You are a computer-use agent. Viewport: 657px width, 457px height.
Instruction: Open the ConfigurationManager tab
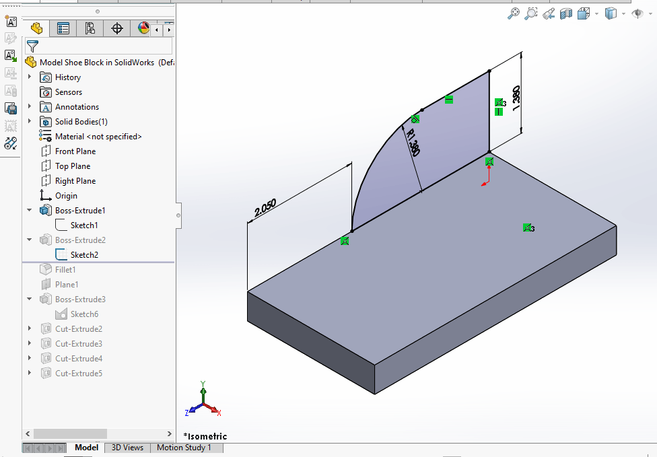coord(90,28)
